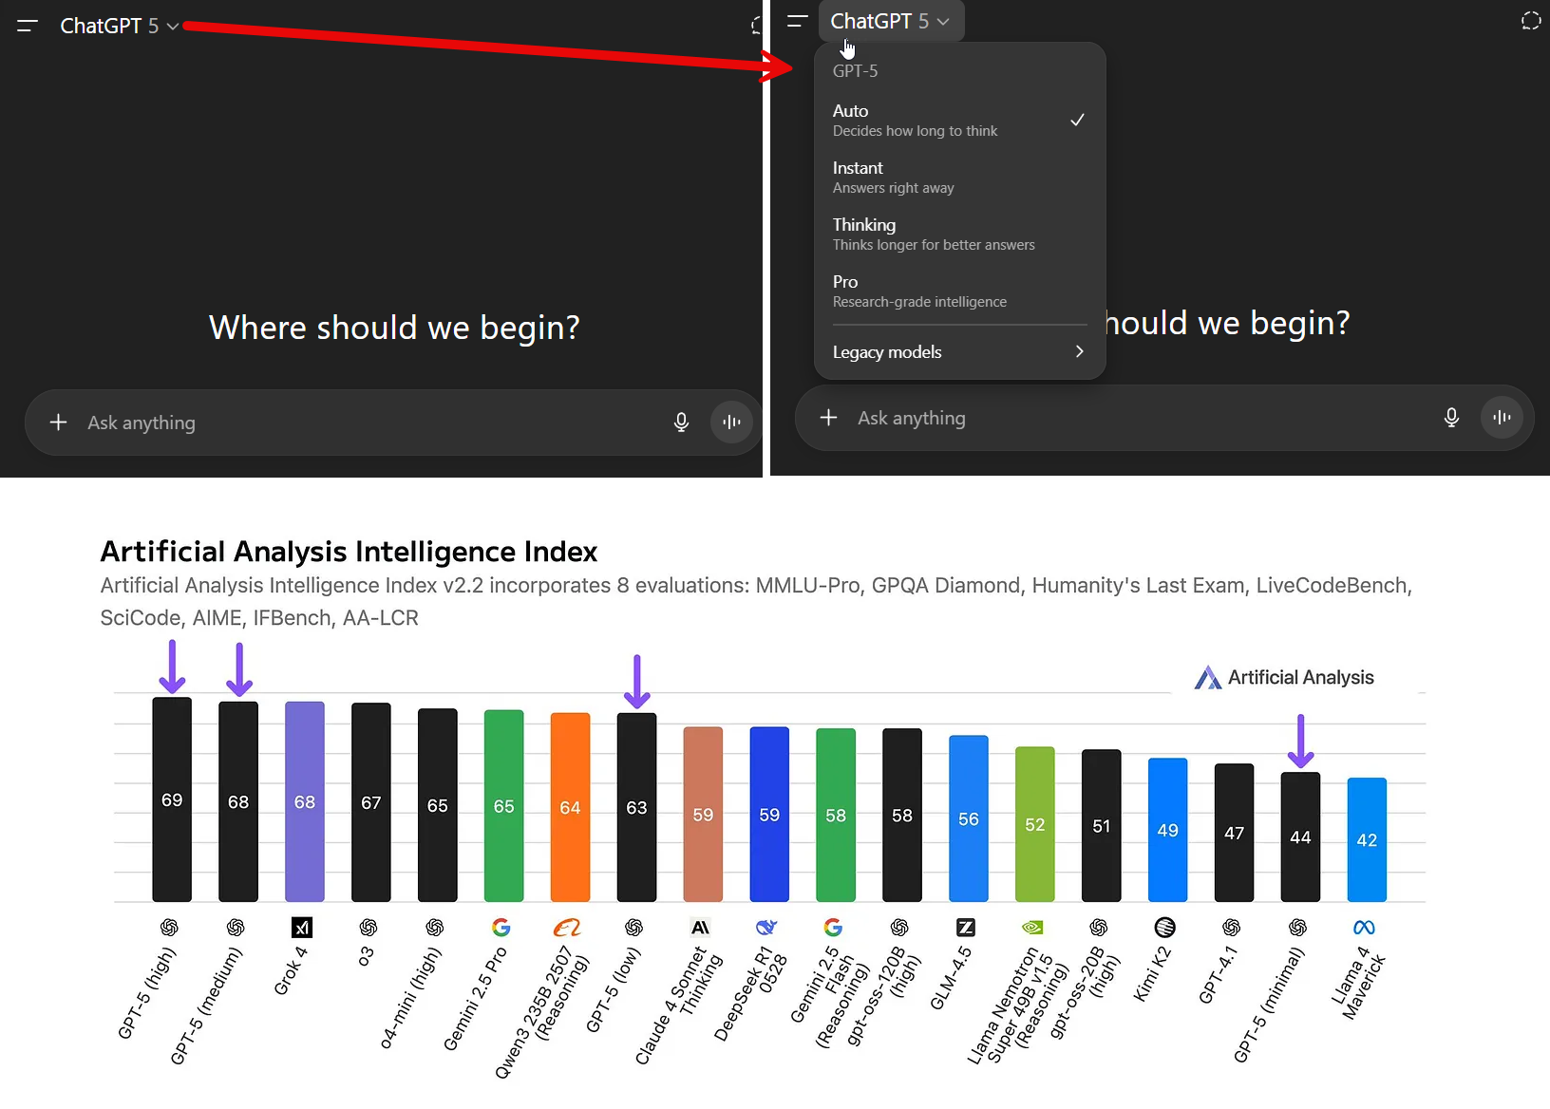Click the GLM-4.5 Z logo icon
Image resolution: width=1550 pixels, height=1109 pixels.
[x=966, y=928]
